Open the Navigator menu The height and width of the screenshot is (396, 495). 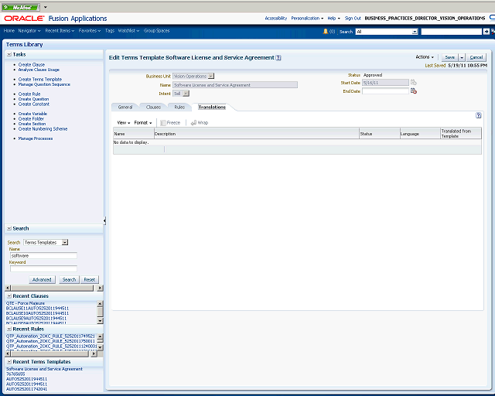tap(29, 31)
